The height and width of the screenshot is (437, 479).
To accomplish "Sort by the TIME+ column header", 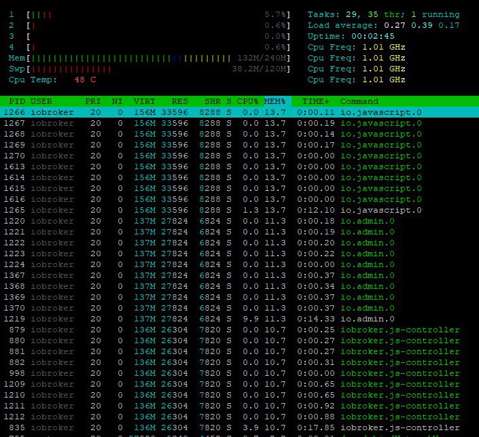I will pos(316,101).
